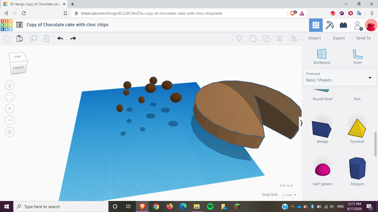Image resolution: width=378 pixels, height=212 pixels.
Task: Toggle the Show all lightbulb
Action: tap(239, 38)
